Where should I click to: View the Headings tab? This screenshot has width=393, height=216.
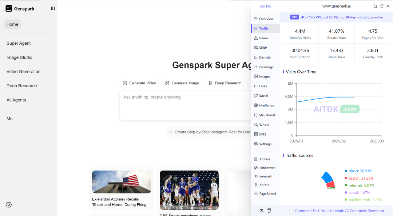265,67
